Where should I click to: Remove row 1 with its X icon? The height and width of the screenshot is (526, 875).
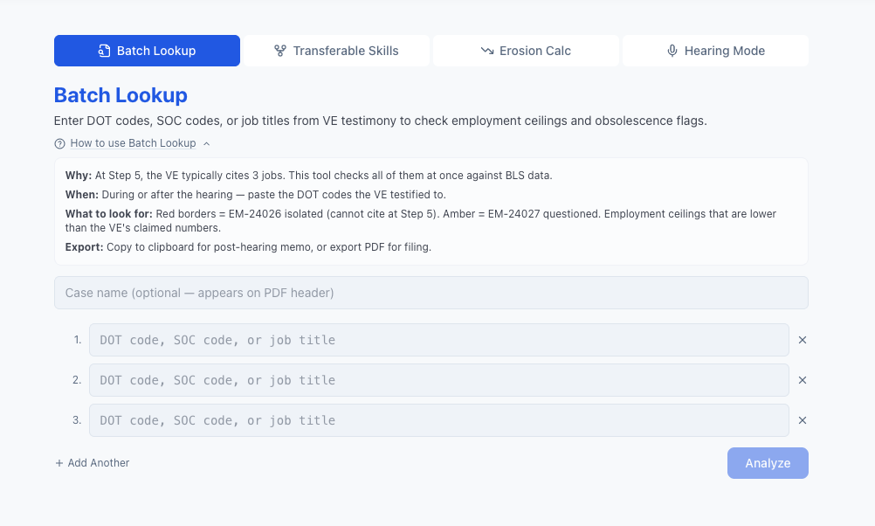coord(803,340)
